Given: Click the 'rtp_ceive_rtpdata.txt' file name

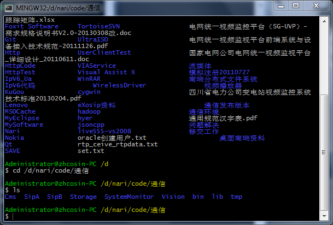Looking at the screenshot, I should [118, 144].
